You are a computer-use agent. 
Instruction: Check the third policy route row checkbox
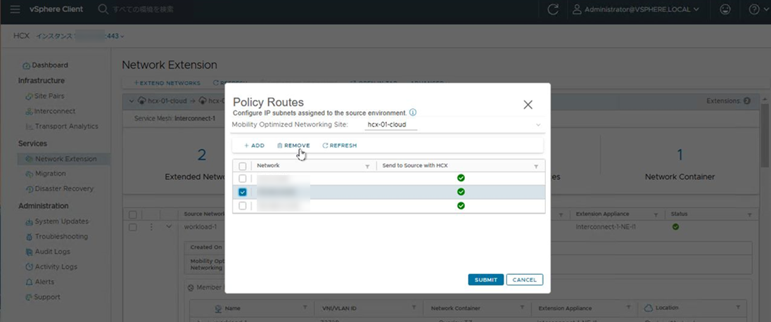243,206
